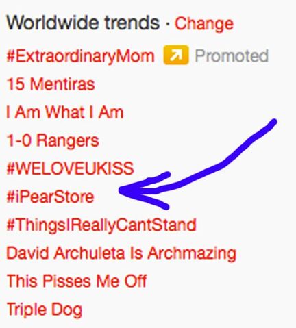Click the Change link beside Worldwide trends

204,24
